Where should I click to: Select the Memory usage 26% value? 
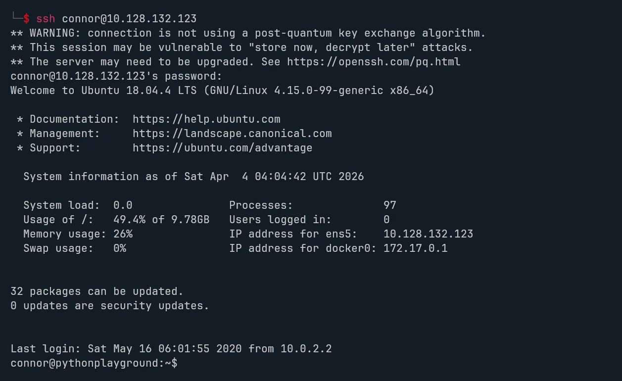click(x=123, y=234)
